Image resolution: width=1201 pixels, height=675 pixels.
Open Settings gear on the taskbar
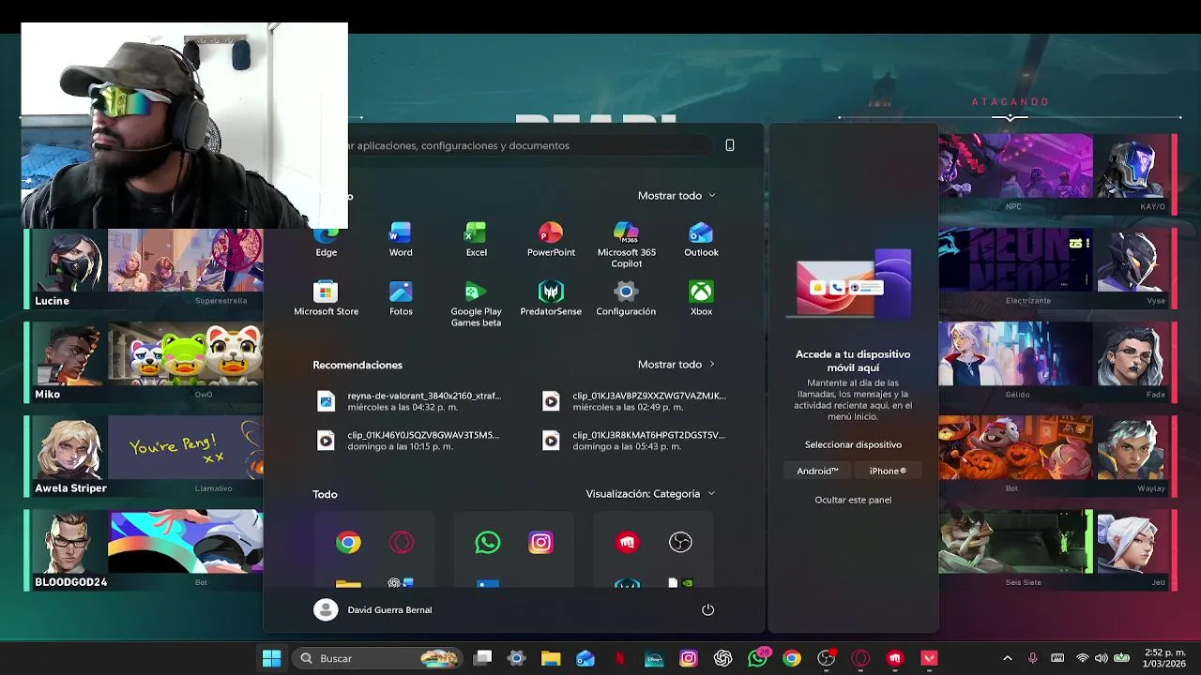click(516, 658)
